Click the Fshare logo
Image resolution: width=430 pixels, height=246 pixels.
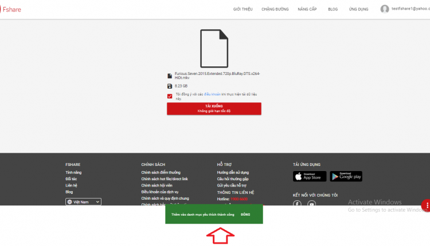point(11,10)
